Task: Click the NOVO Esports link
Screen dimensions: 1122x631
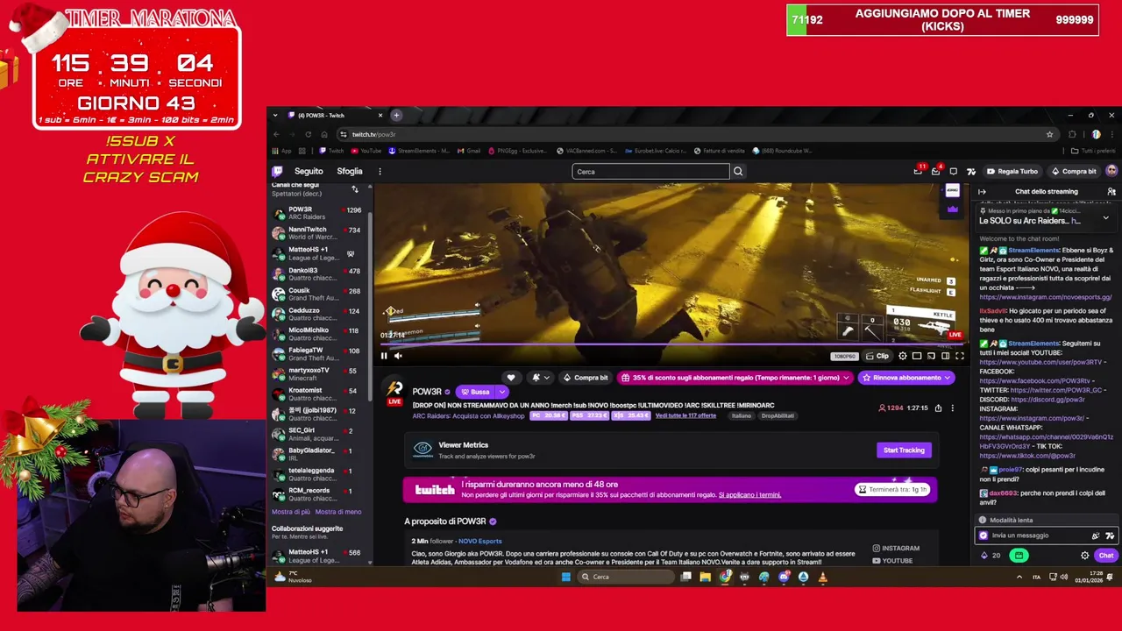Action: point(479,542)
